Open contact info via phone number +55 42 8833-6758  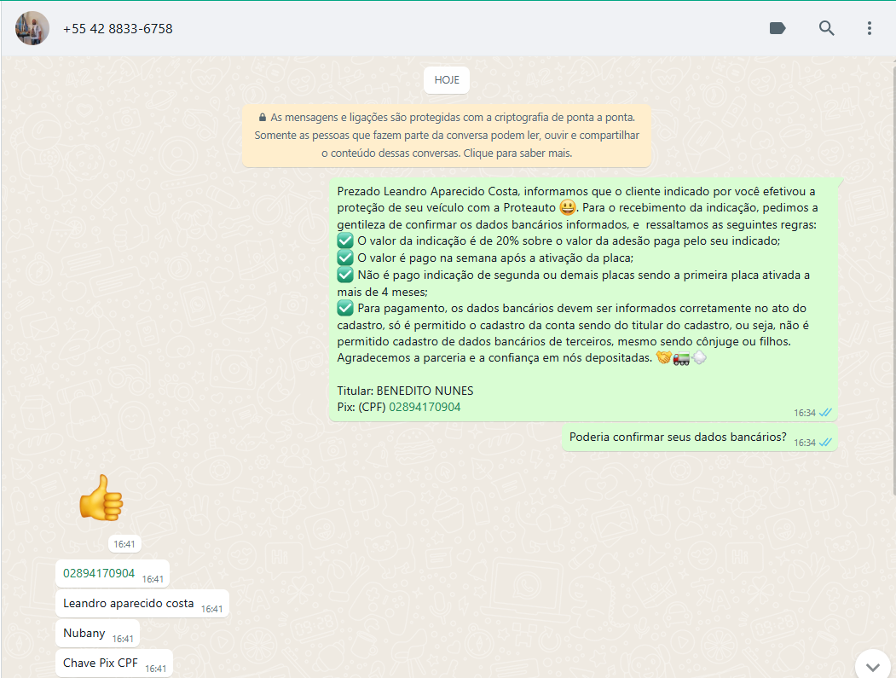[x=118, y=28]
